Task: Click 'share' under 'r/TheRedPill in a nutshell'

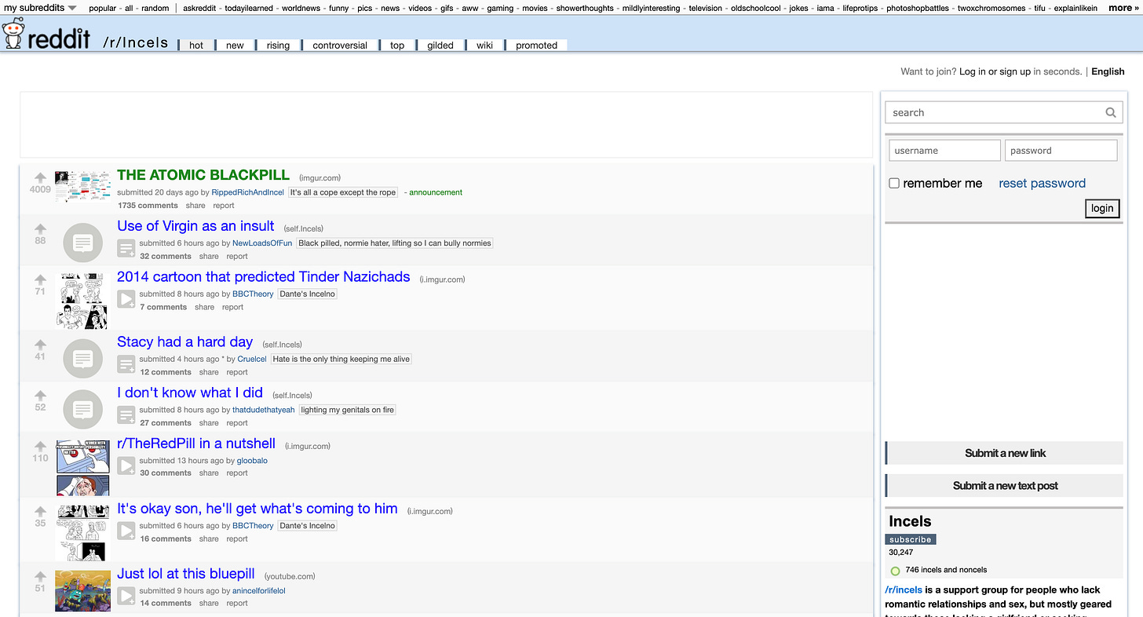Action: pyautogui.click(x=209, y=473)
